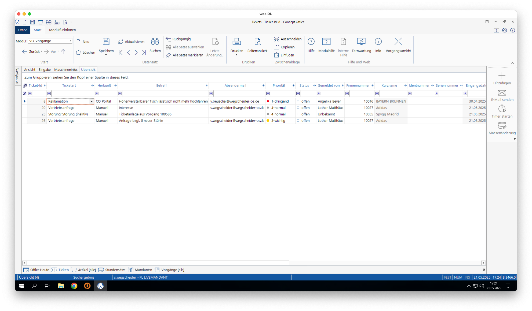
Task: Click the Fernwartung remote support icon
Action: 361,42
